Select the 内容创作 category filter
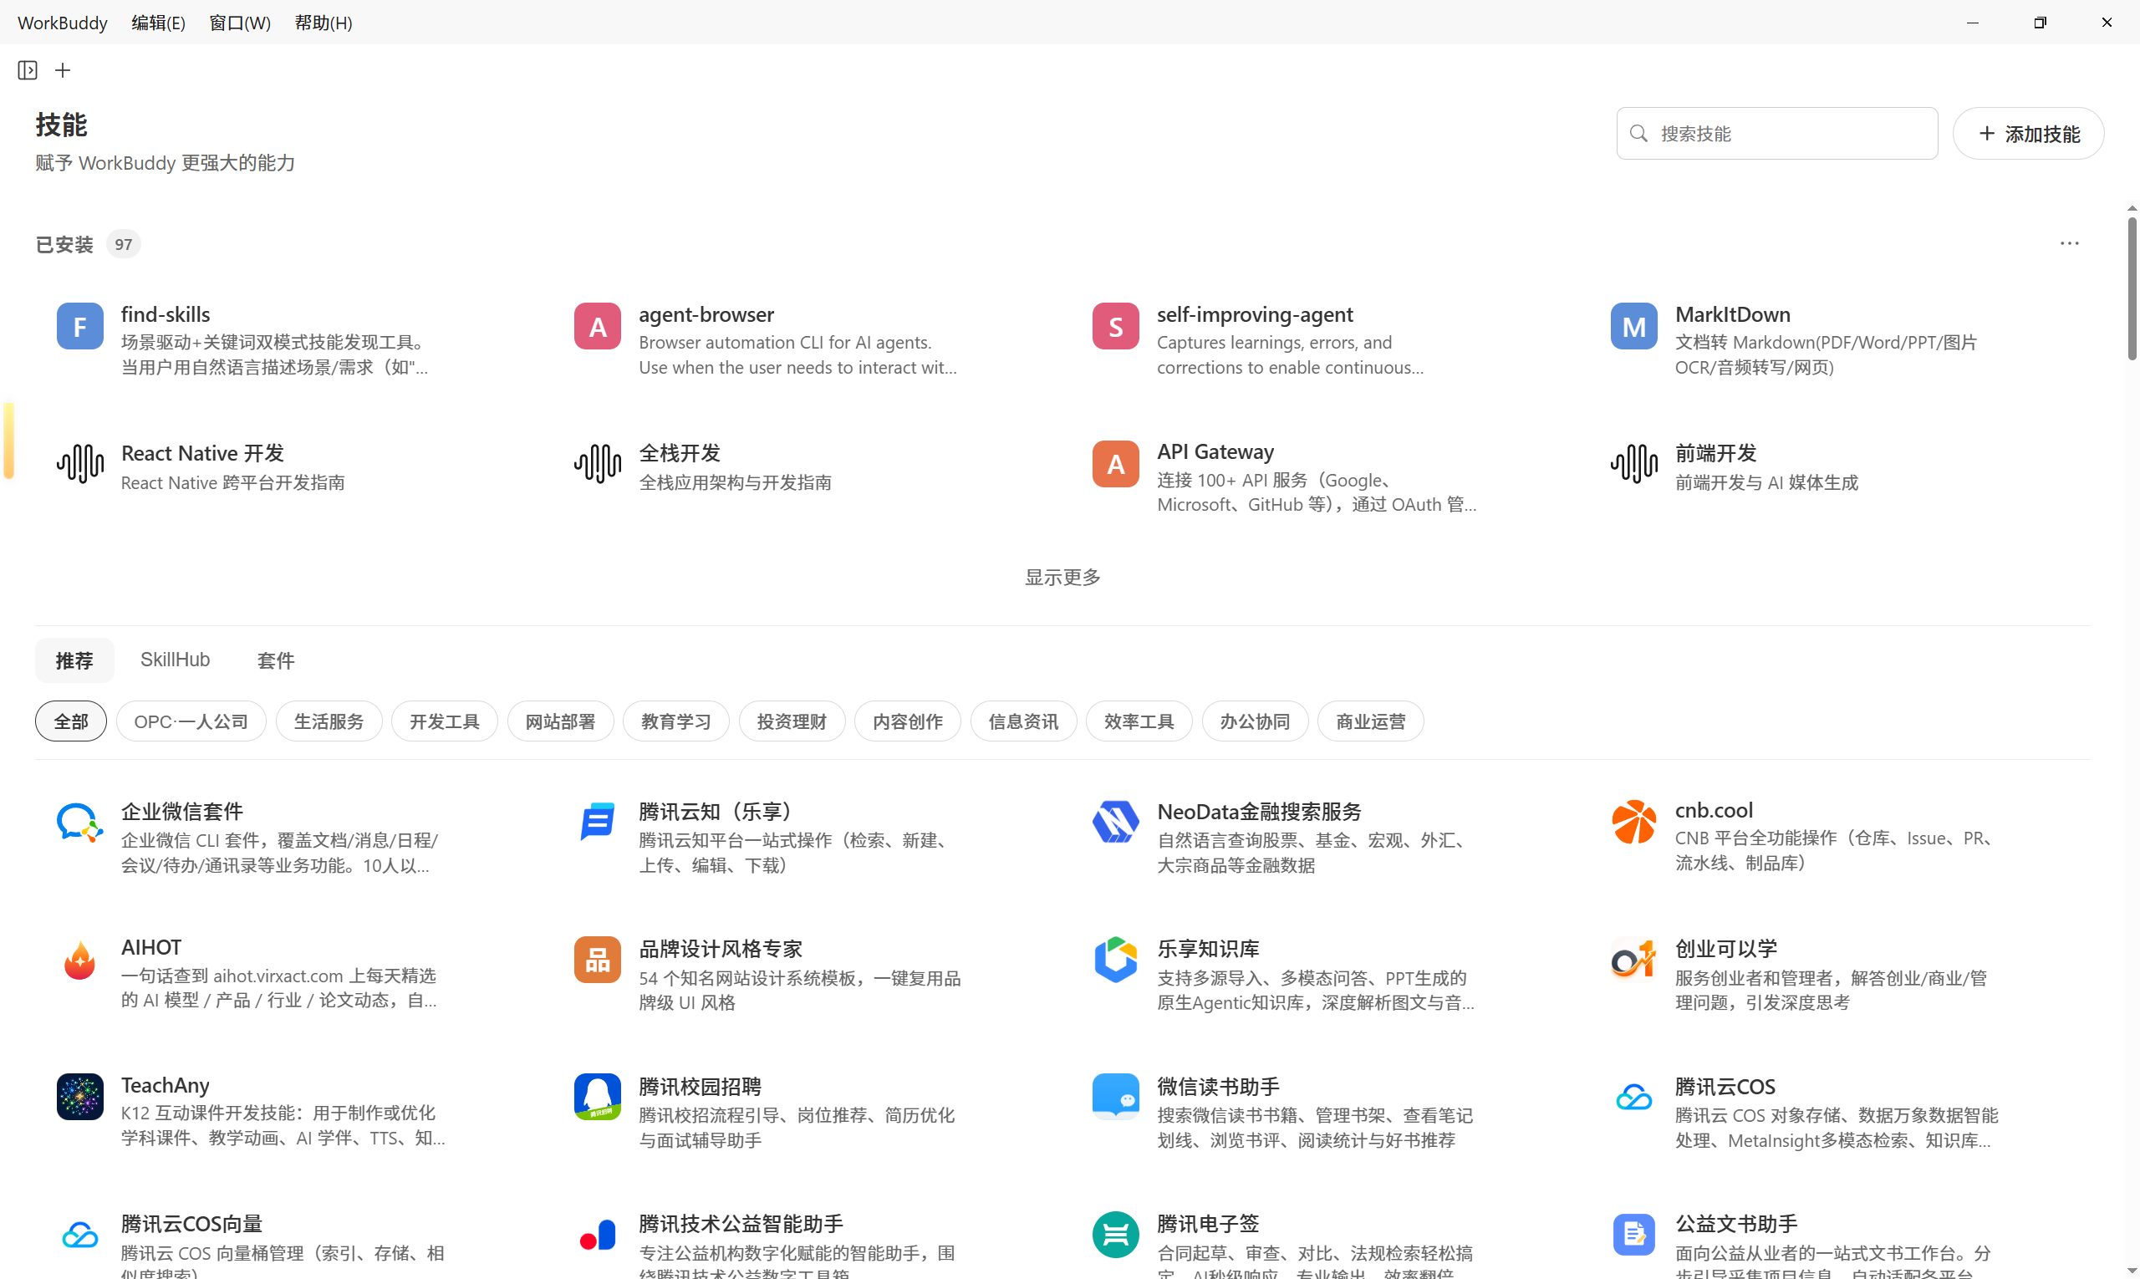Viewport: 2140px width, 1279px height. (x=908, y=721)
